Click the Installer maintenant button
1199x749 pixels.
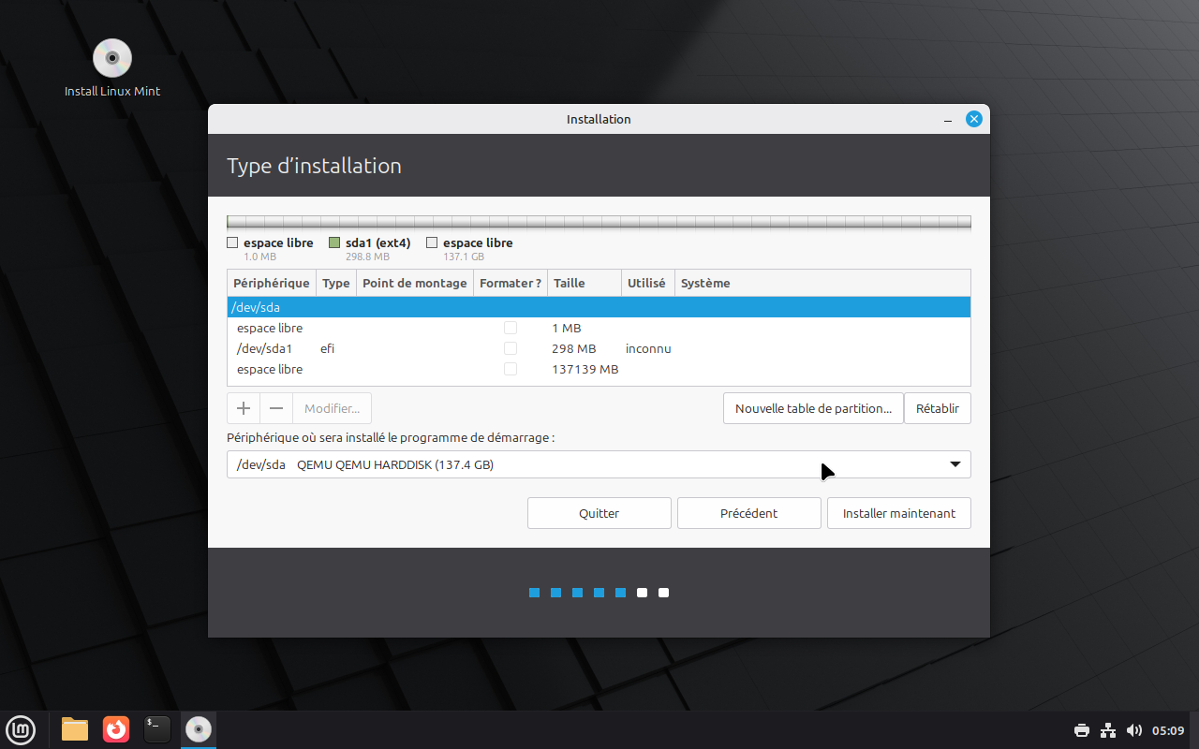pos(899,513)
